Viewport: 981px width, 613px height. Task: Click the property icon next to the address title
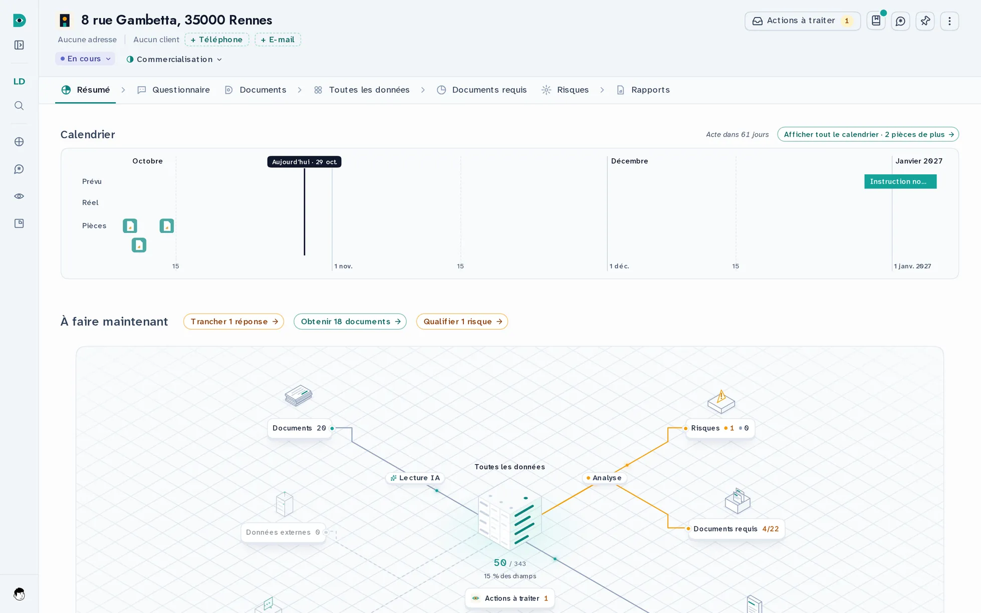(65, 20)
